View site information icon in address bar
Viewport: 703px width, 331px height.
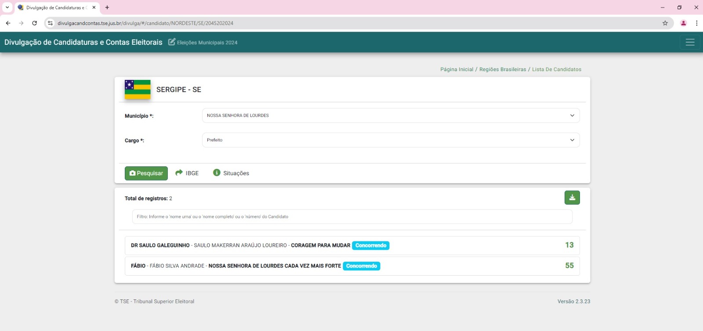pos(50,23)
